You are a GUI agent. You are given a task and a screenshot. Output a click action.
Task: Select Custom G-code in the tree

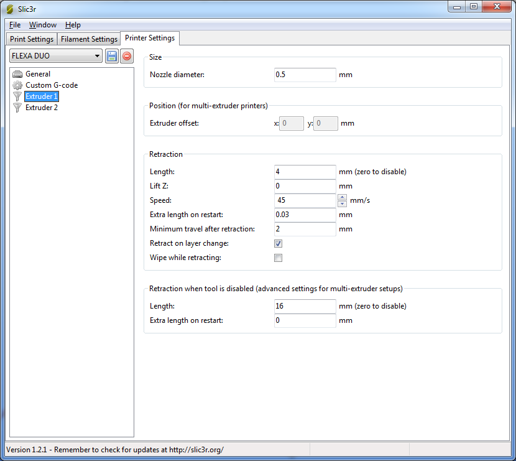pos(52,85)
